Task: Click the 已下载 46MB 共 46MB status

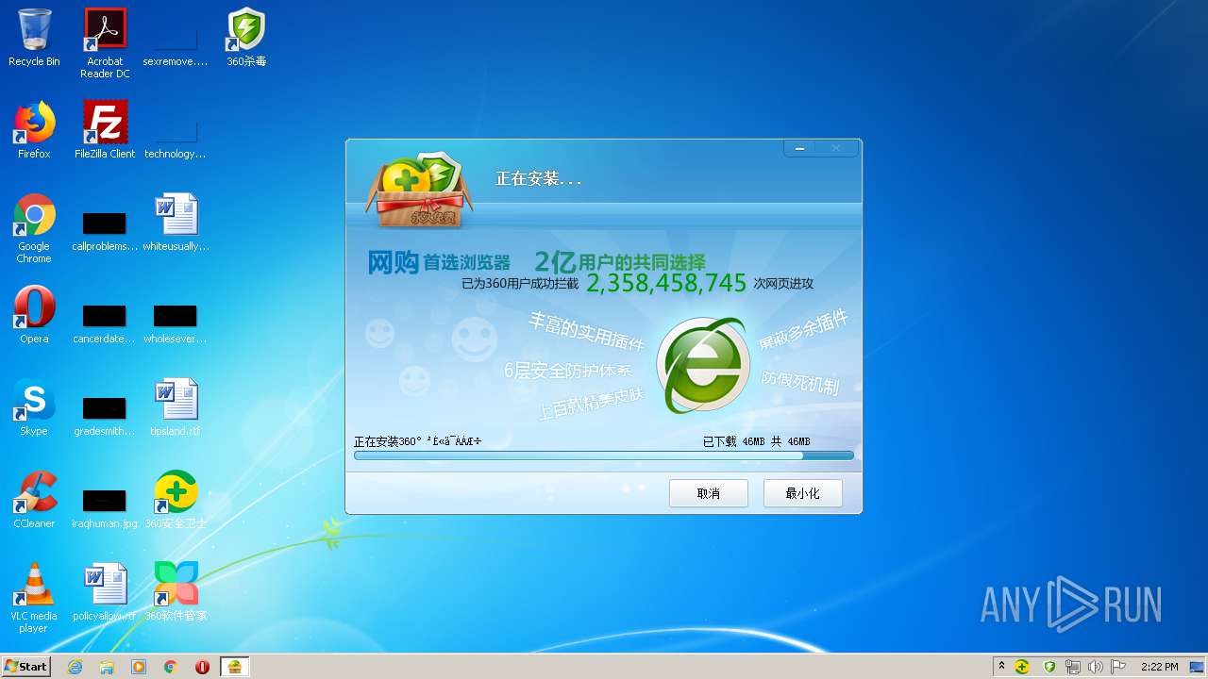Action: coord(756,441)
